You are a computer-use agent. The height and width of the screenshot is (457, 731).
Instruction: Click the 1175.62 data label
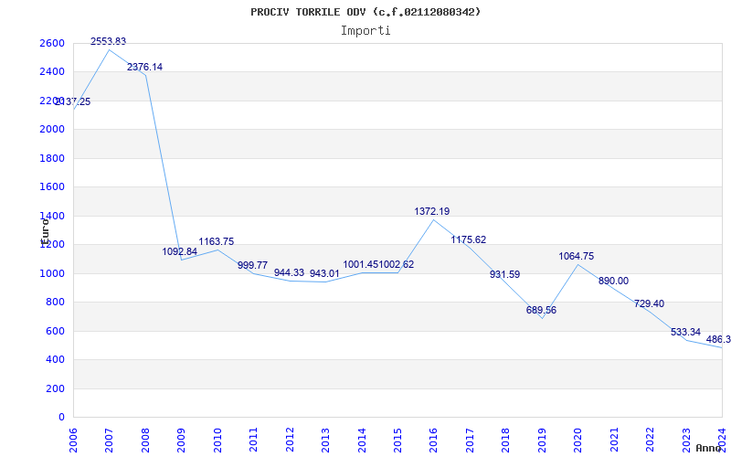point(469,240)
